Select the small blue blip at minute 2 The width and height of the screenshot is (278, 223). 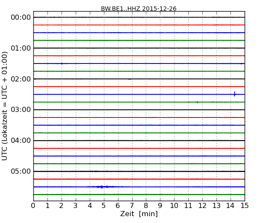click(x=62, y=63)
